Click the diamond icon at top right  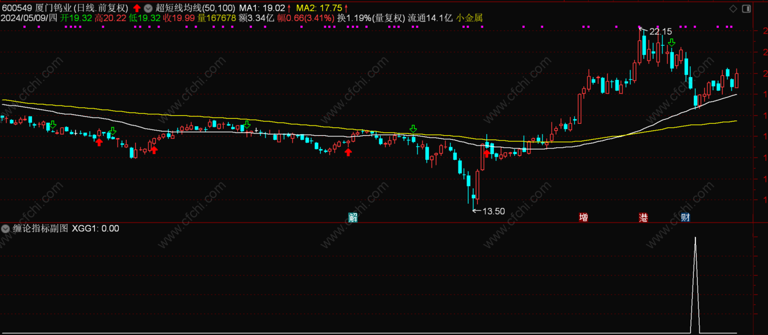point(733,8)
